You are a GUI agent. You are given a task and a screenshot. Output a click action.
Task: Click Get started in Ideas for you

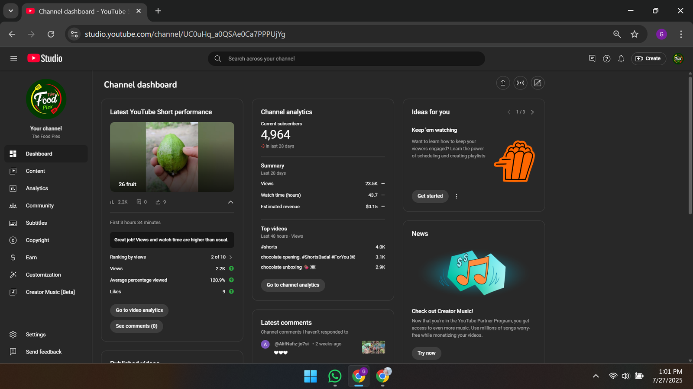tap(430, 196)
